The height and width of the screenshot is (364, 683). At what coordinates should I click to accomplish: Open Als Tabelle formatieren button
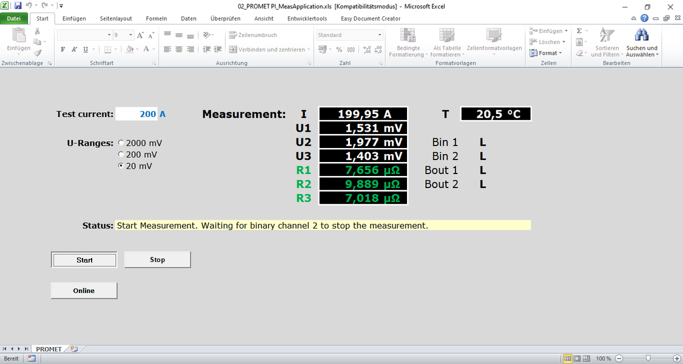pos(447,42)
